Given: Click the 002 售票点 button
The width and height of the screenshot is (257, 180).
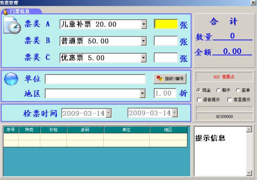Looking at the screenshot, I should [x=224, y=77].
